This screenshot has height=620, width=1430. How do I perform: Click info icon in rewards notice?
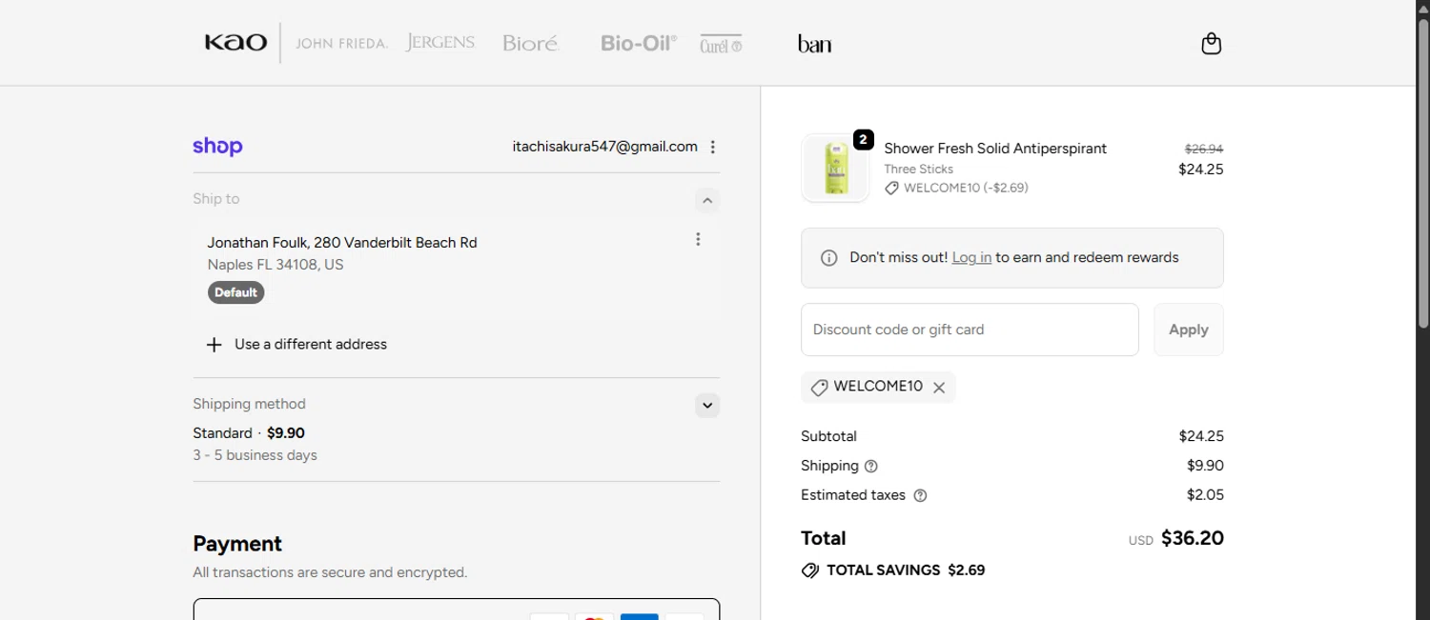pos(829,258)
